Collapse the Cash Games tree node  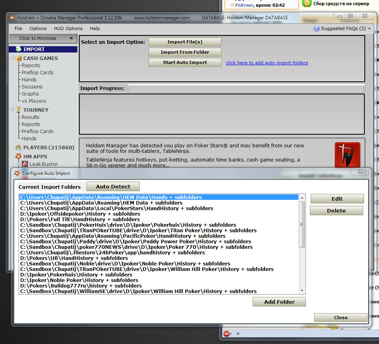pos(12,58)
